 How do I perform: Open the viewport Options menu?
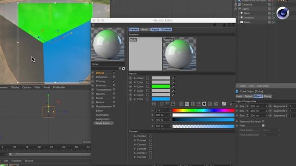[x=27, y=87]
